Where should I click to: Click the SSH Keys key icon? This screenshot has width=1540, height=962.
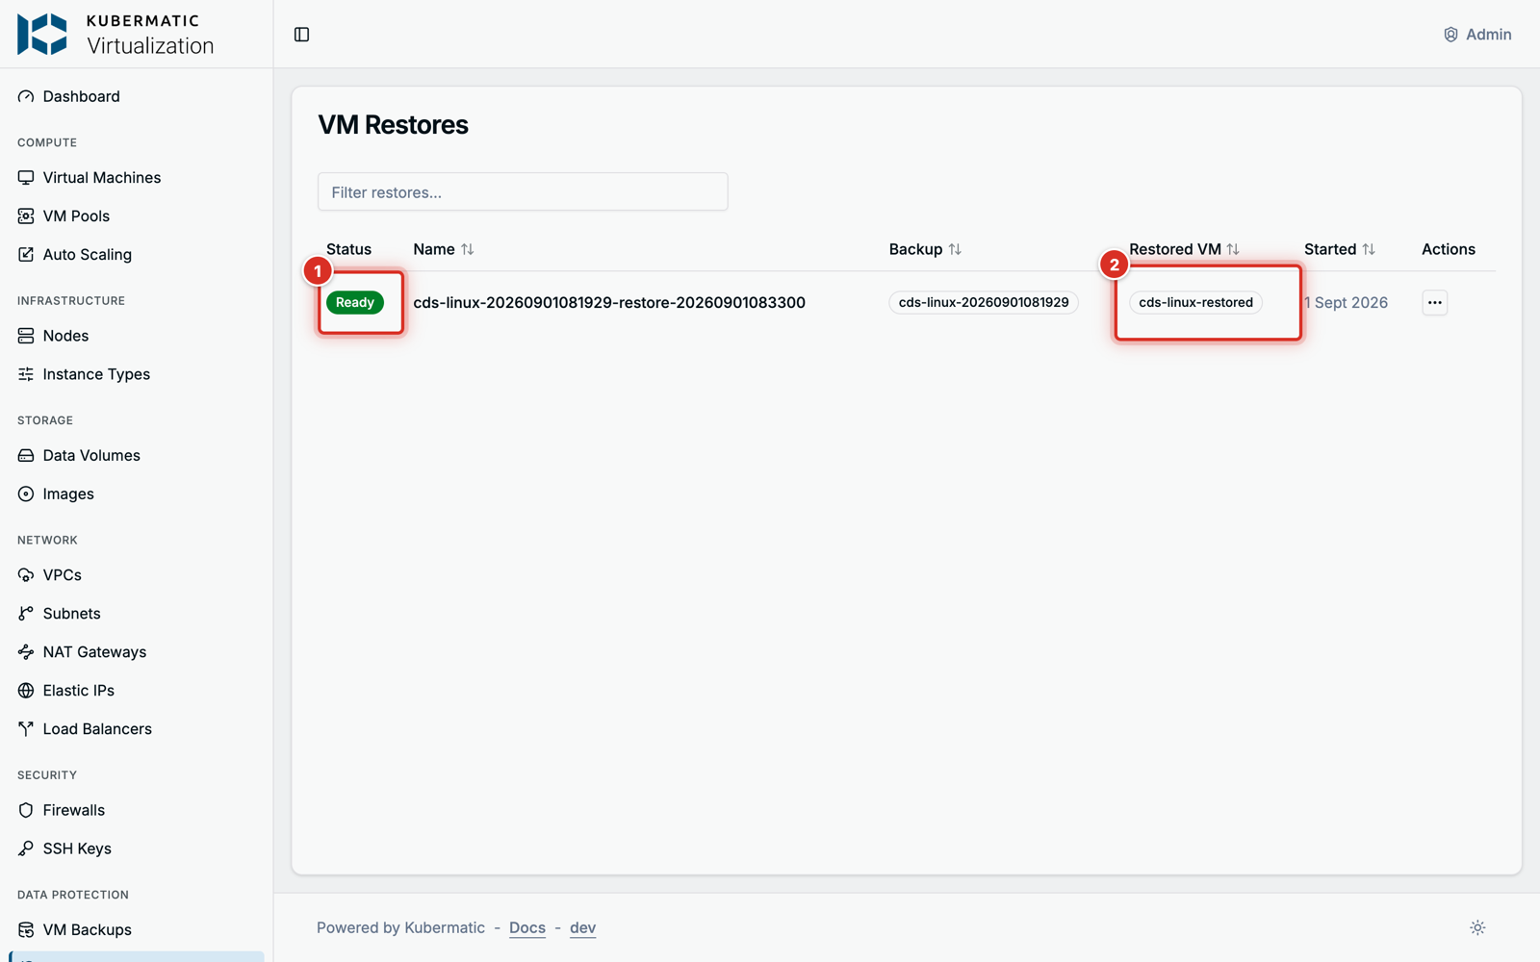[x=26, y=848]
